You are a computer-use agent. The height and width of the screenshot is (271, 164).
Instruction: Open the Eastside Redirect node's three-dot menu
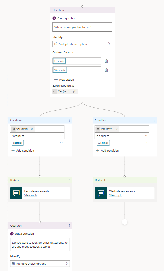coord(69,180)
